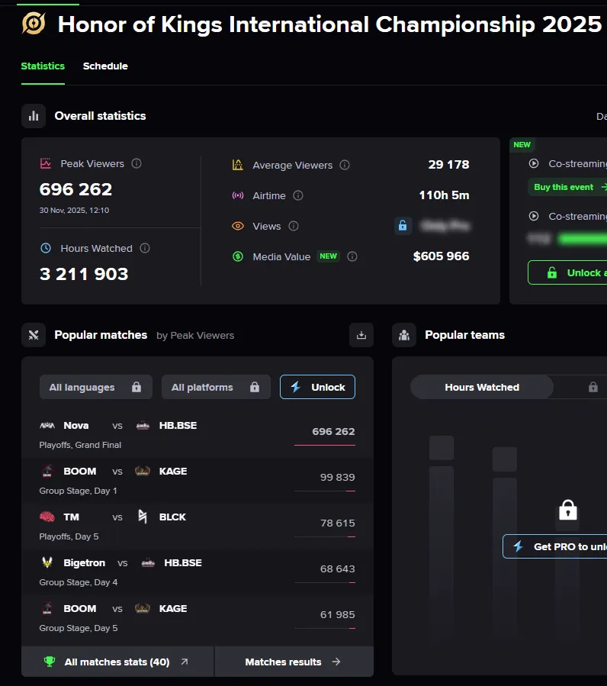The width and height of the screenshot is (607, 686).
Task: Open Matches results
Action: click(294, 662)
